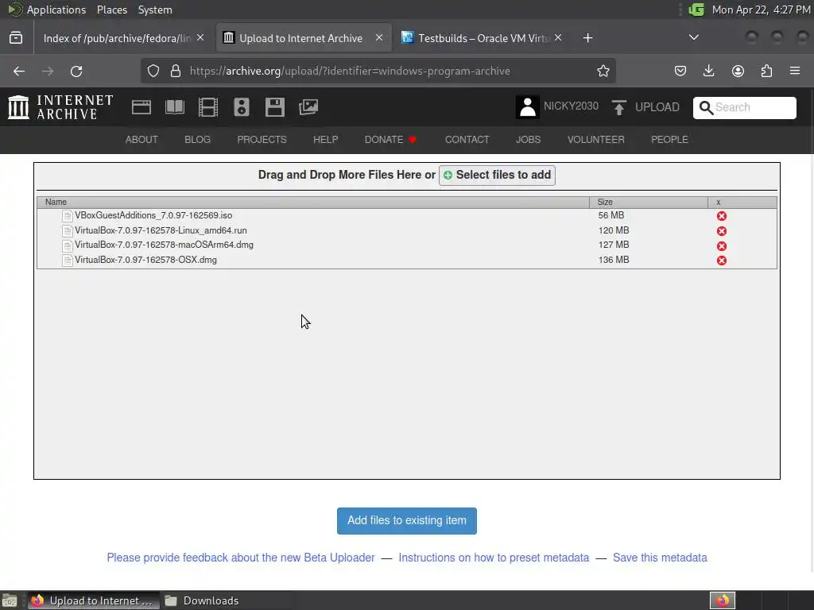Screen dimensions: 814x610
Task: Open Firefox downloads panel
Action: [x=708, y=71]
